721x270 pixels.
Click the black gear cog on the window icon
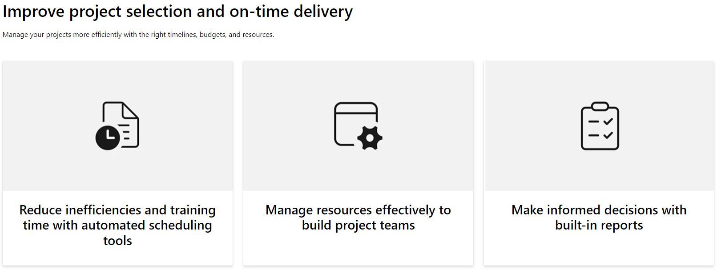click(x=370, y=138)
